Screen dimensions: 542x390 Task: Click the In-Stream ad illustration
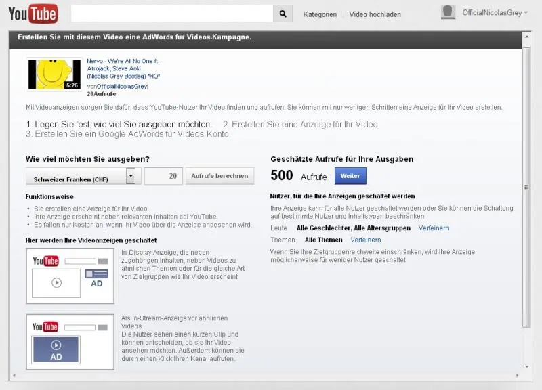click(x=70, y=341)
